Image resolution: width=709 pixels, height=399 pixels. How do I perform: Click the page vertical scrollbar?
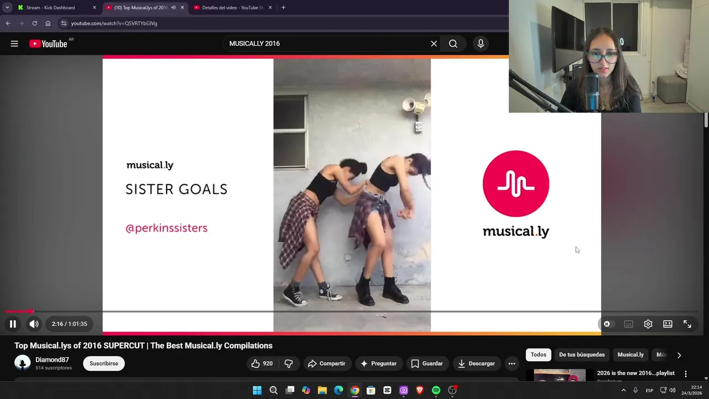click(706, 120)
